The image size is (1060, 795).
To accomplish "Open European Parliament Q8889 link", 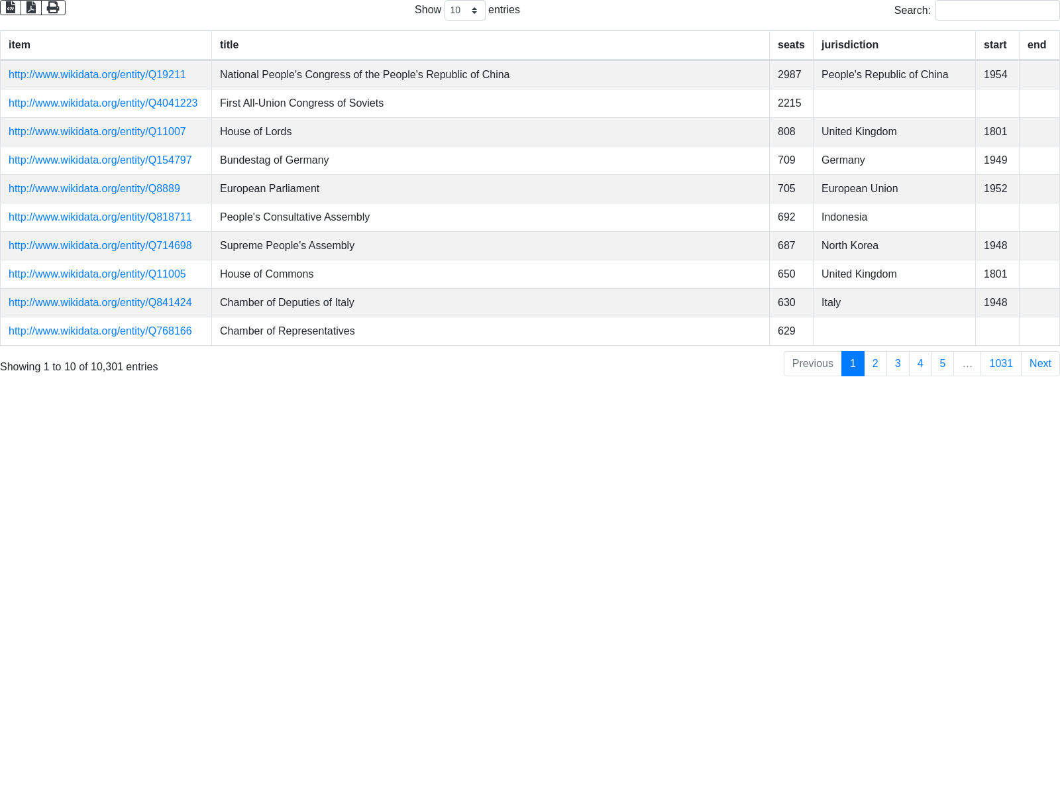I will click(x=94, y=189).
